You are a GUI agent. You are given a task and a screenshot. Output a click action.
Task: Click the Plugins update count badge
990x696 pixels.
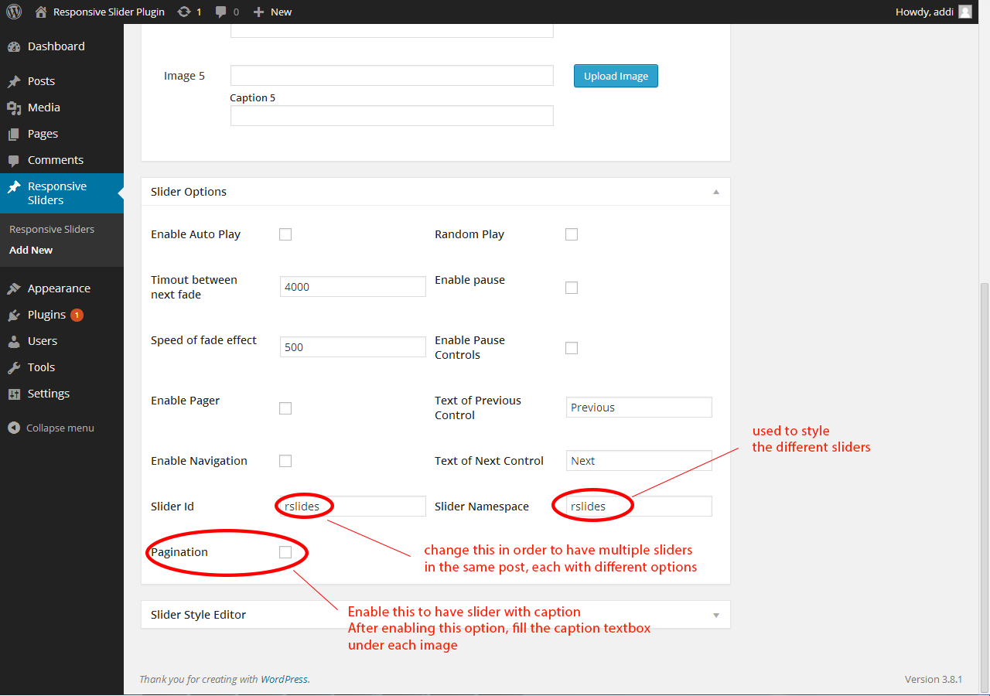click(x=77, y=315)
